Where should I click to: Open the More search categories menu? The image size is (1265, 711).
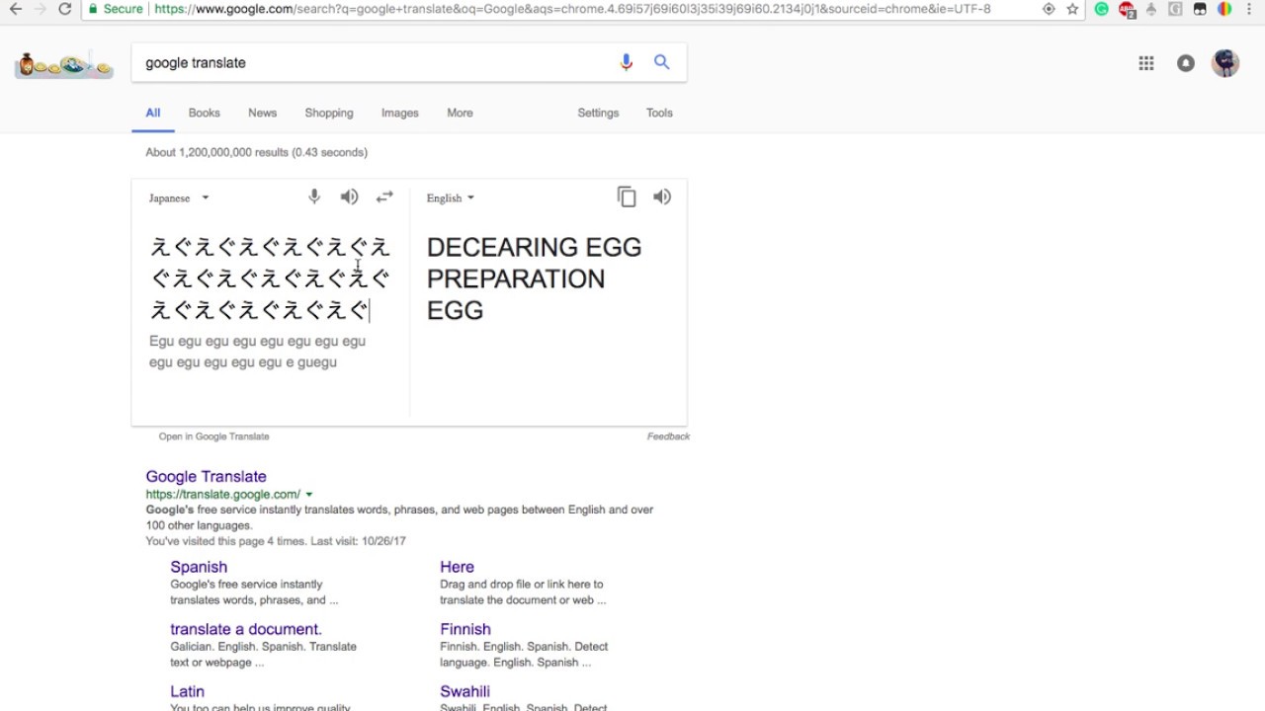460,113
